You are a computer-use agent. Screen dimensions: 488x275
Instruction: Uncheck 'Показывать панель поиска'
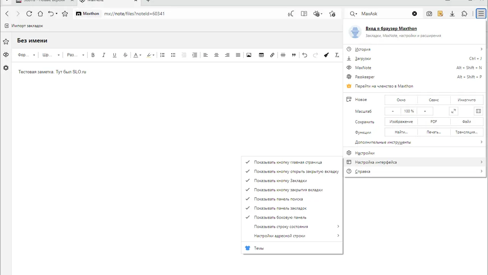pyautogui.click(x=278, y=199)
